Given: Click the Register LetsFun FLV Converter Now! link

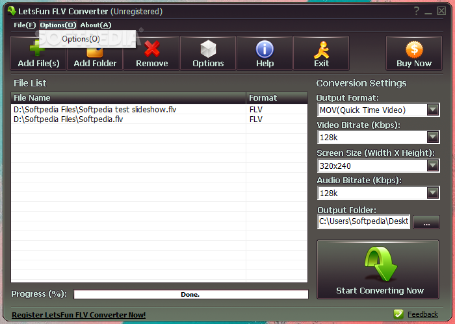Looking at the screenshot, I should pos(79,315).
